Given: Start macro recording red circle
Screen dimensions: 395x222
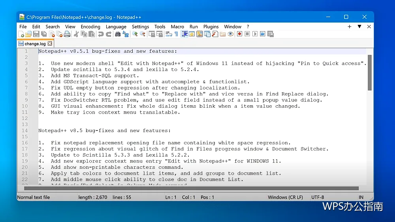Looking at the screenshot, I should coord(240,34).
